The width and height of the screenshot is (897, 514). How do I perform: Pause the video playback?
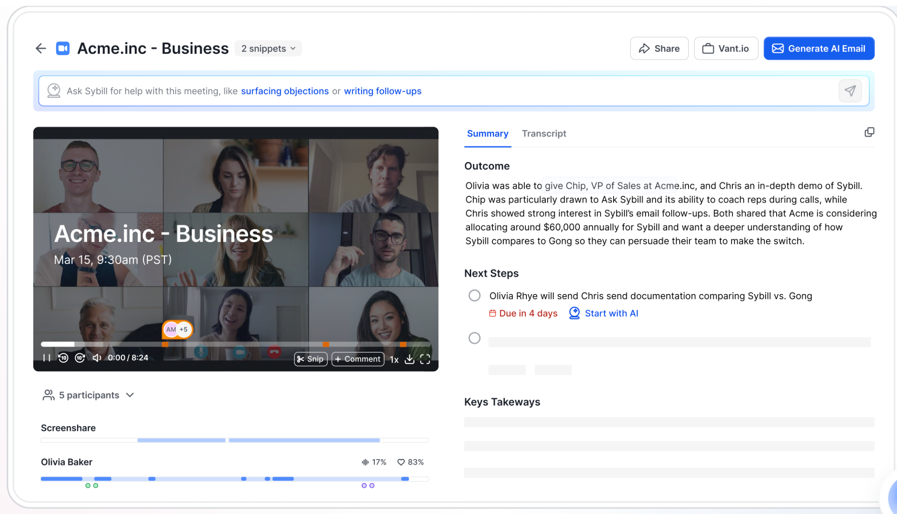(x=46, y=358)
